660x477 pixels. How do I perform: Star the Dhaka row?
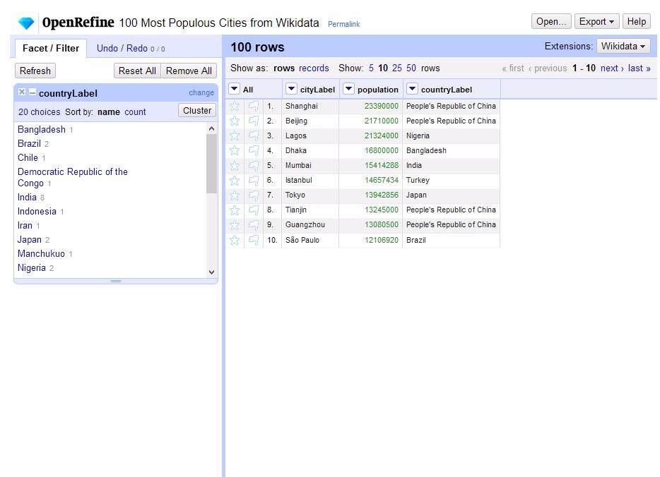(x=235, y=150)
